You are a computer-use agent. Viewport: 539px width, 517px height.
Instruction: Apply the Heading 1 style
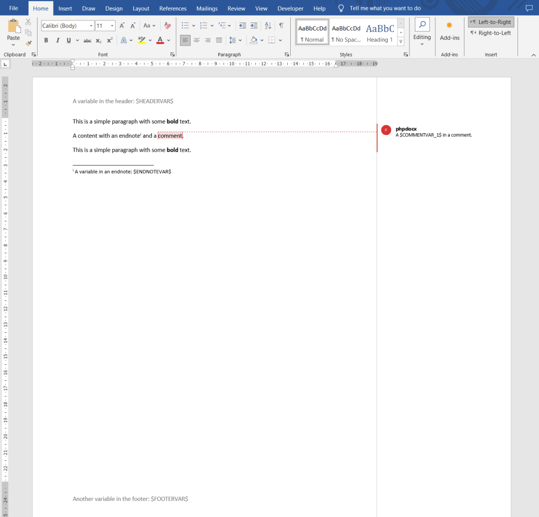pos(380,33)
